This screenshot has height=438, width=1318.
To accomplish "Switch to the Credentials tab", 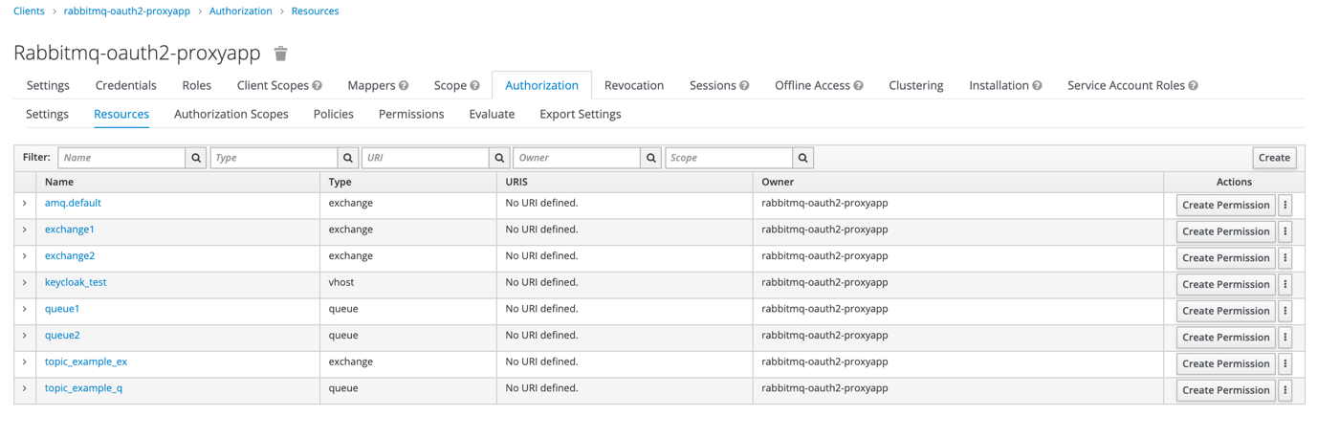I will pos(125,85).
